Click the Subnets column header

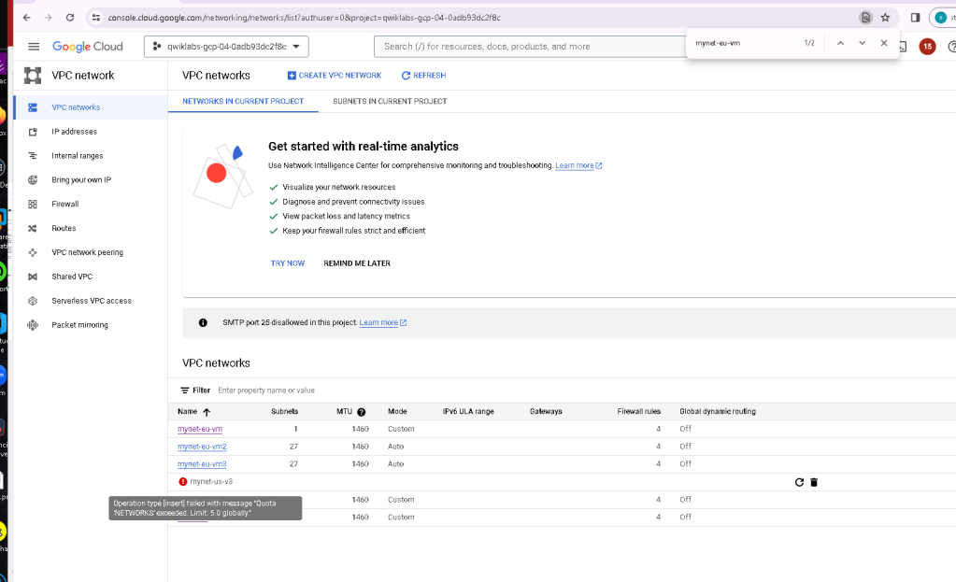point(284,412)
